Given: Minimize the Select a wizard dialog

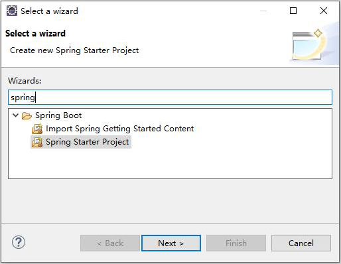Looking at the screenshot, I should 263,11.
